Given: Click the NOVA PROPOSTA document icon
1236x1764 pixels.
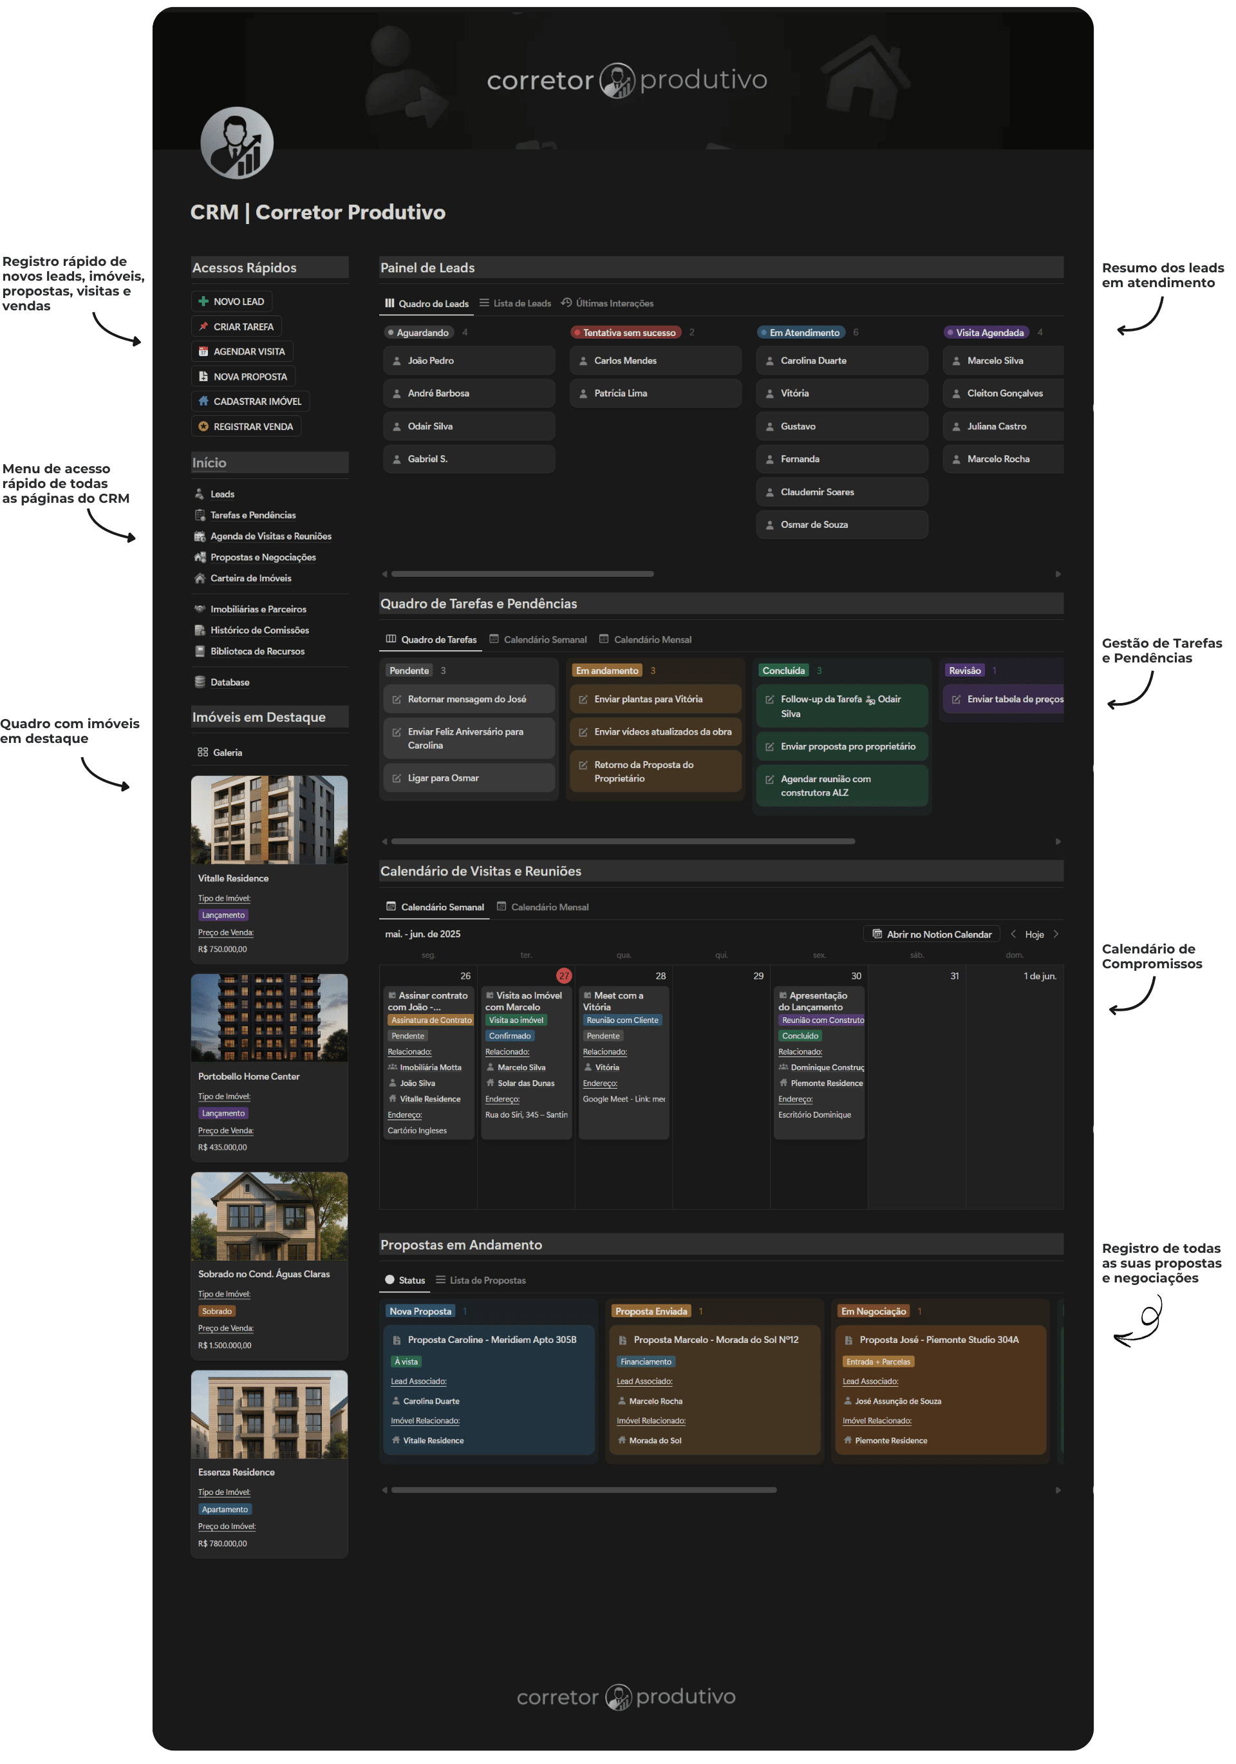Looking at the screenshot, I should pyautogui.click(x=203, y=377).
